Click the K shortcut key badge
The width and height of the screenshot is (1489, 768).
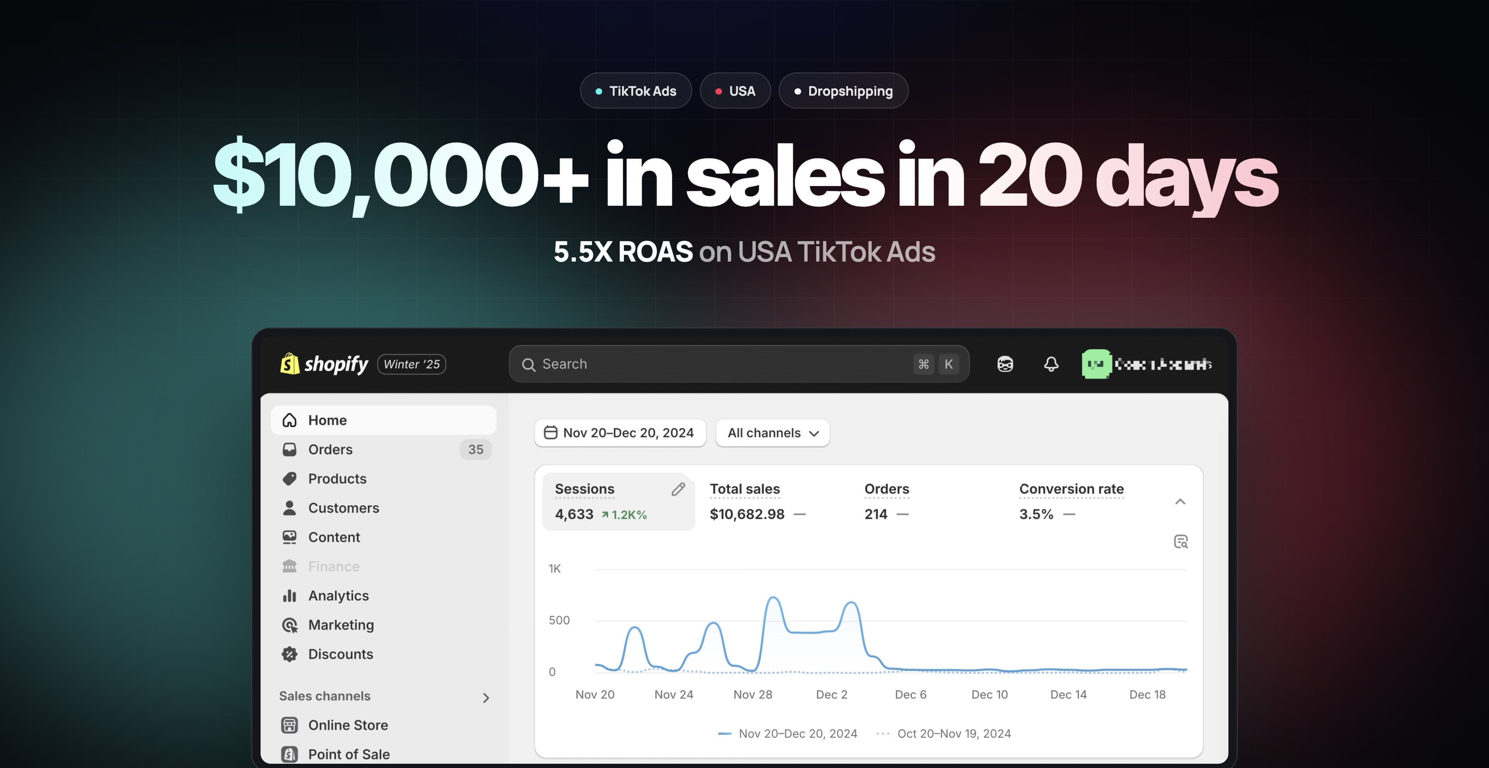coord(948,364)
